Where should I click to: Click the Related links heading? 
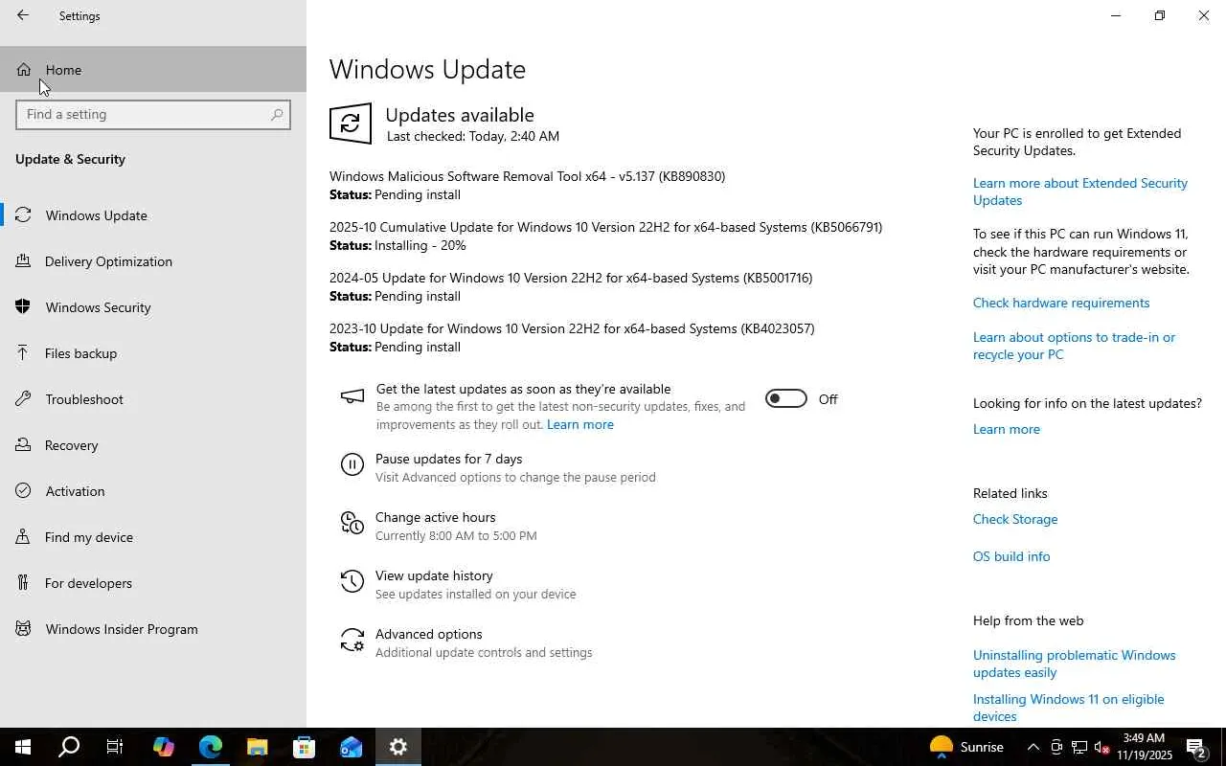click(1010, 493)
